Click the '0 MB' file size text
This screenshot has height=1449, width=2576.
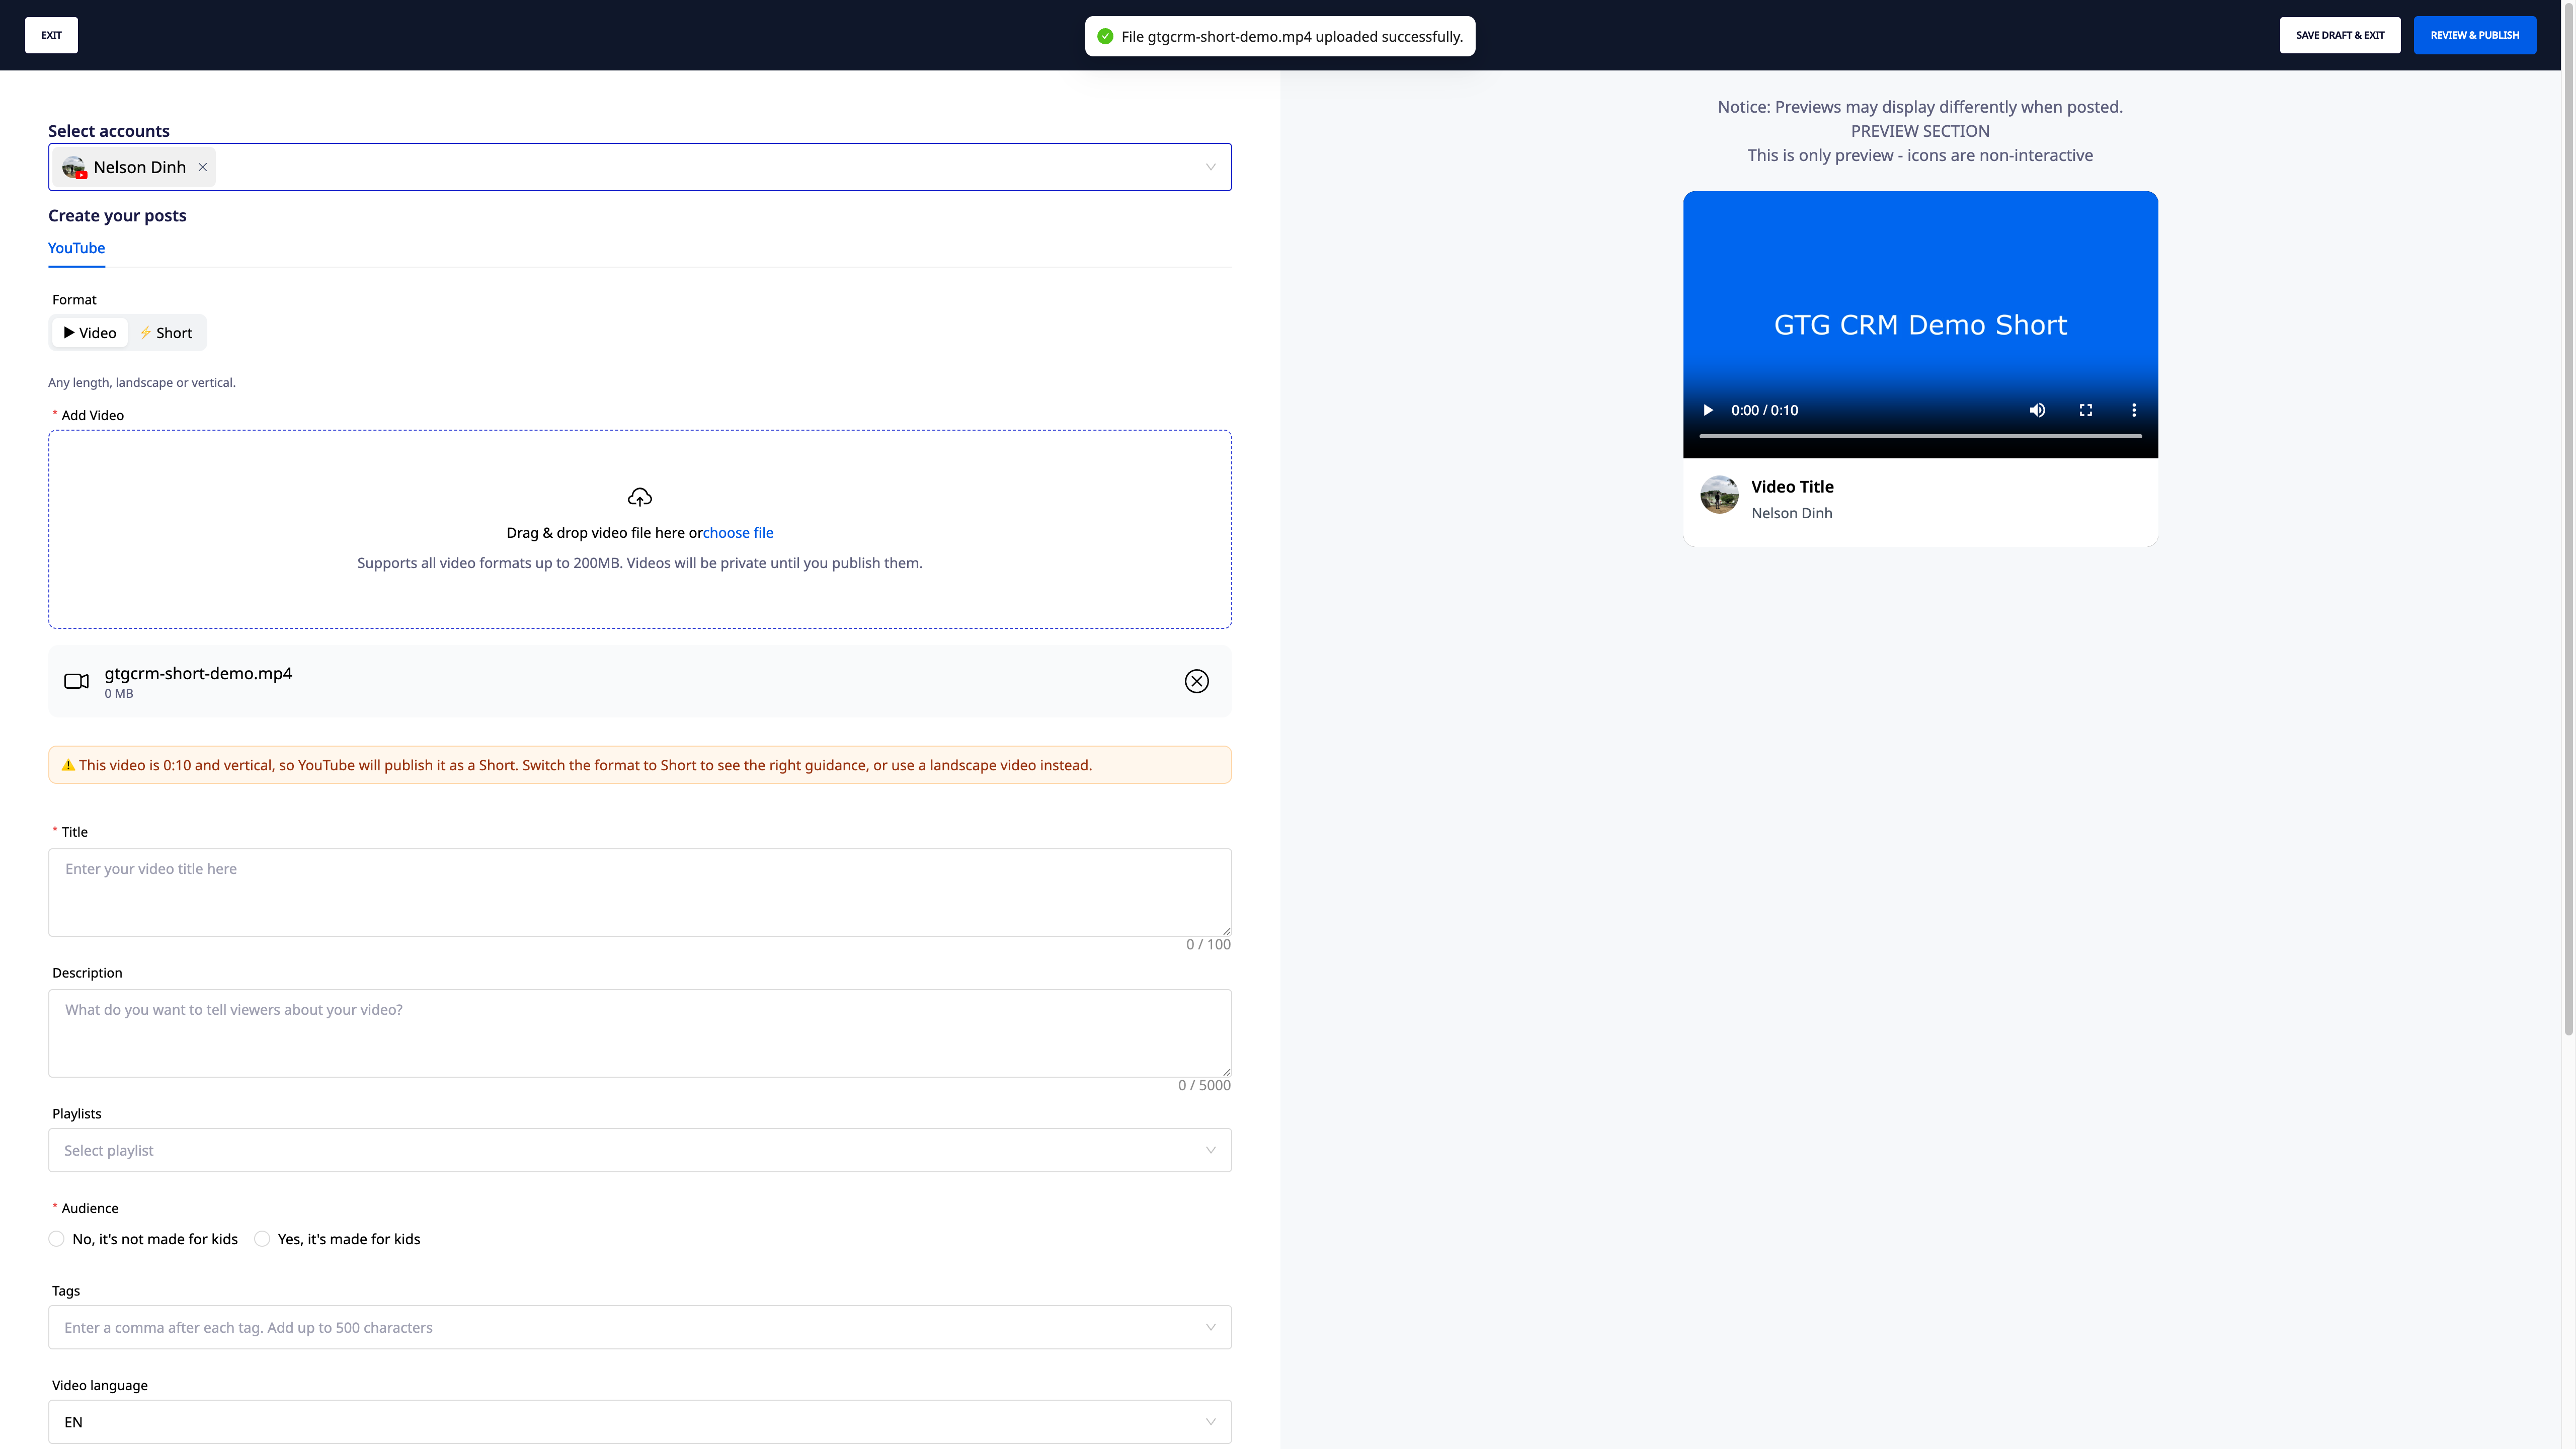[x=119, y=694]
